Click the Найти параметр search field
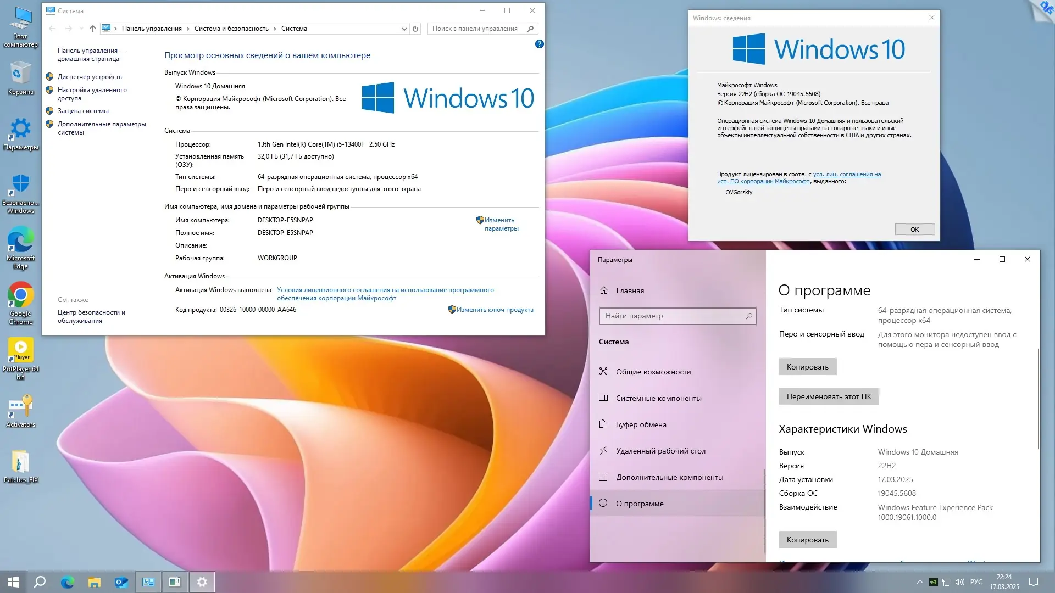Viewport: 1055px width, 593px height. pyautogui.click(x=677, y=316)
